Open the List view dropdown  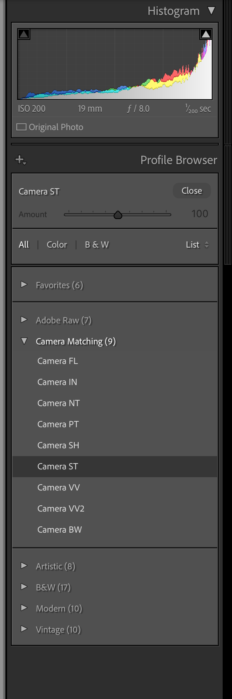(197, 244)
